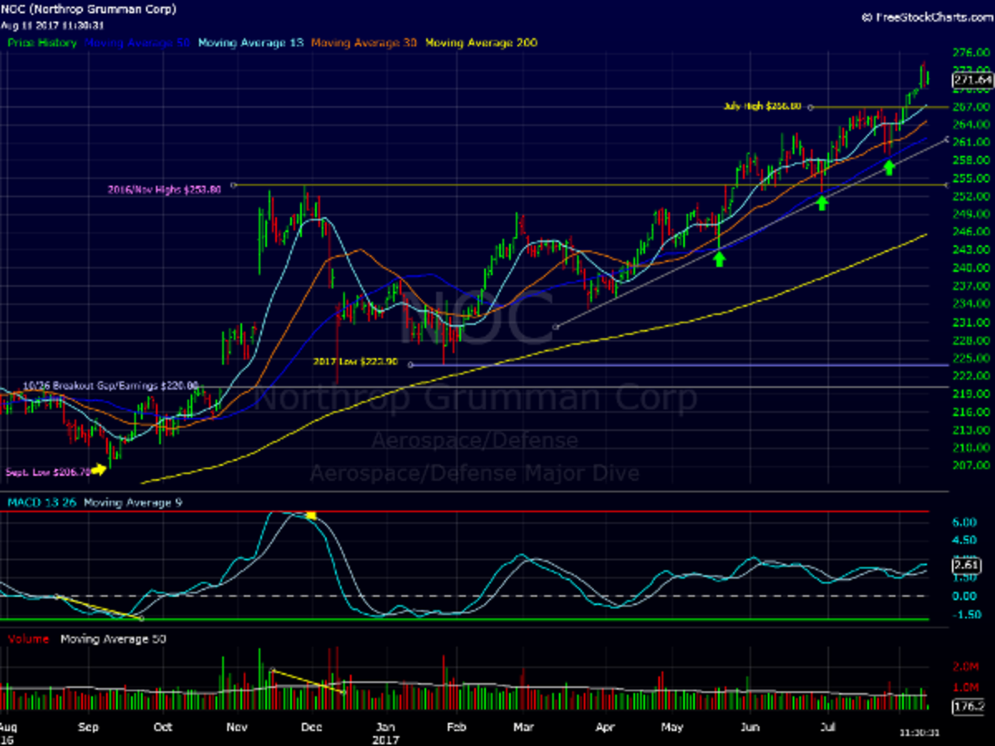Viewport: 995px width, 746px height.
Task: Click the Sept. Low $206.70 annotation
Action: pos(46,471)
